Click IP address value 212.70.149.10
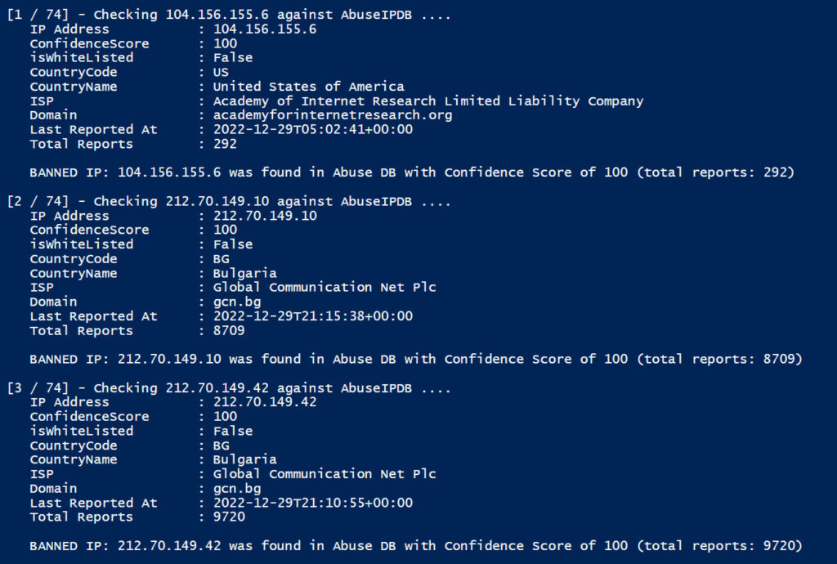 [x=265, y=216]
